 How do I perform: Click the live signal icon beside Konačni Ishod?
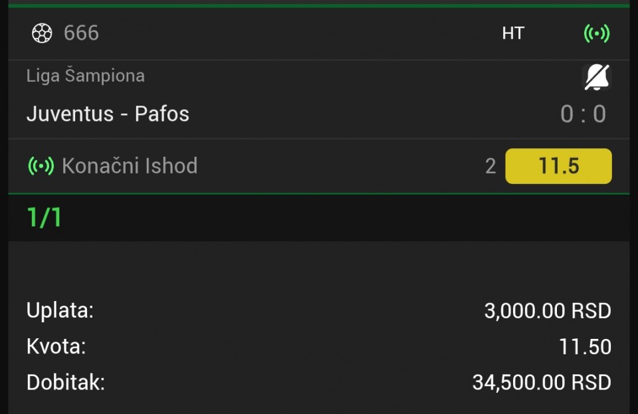click(41, 165)
